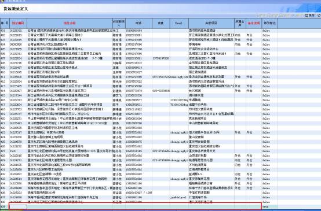Sort by the red 地址编码 column header
321x211 pixels.
[x=18, y=23]
